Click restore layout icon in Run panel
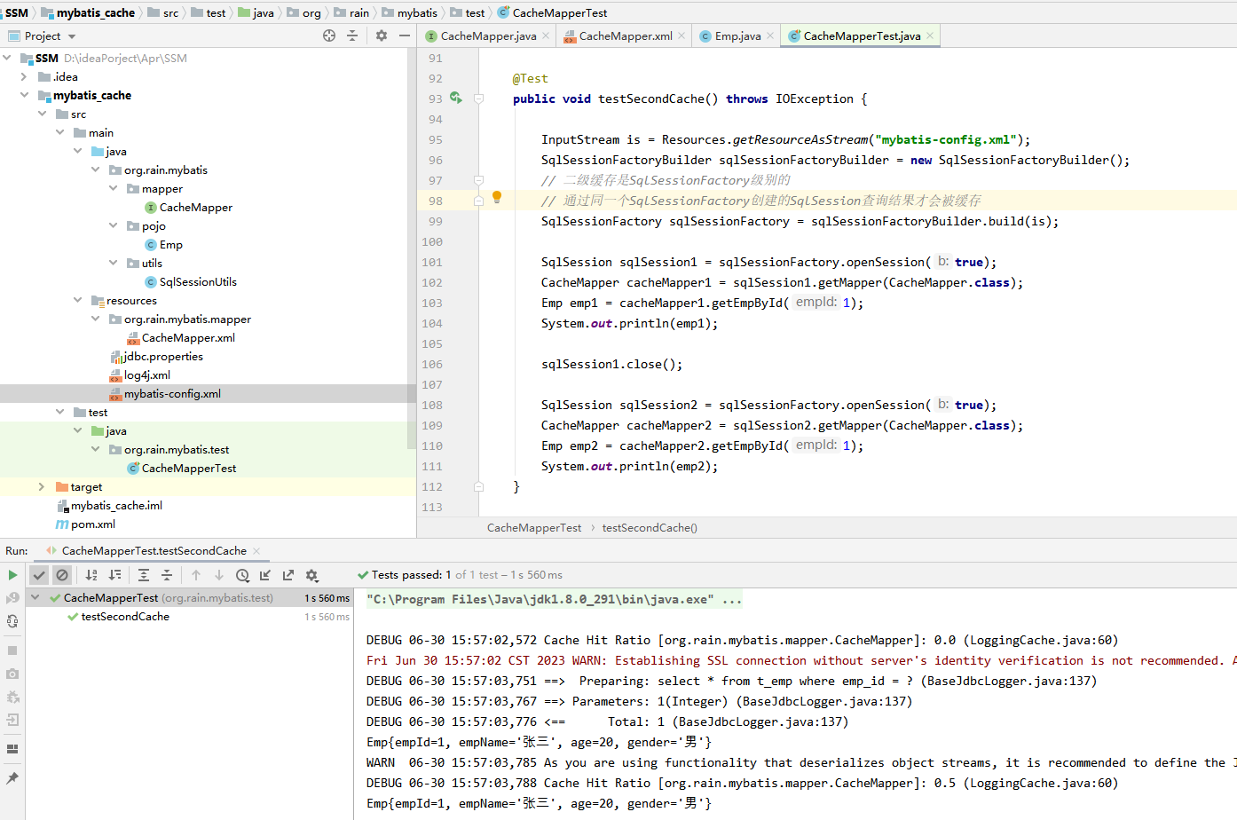The height and width of the screenshot is (820, 1237). [12, 748]
